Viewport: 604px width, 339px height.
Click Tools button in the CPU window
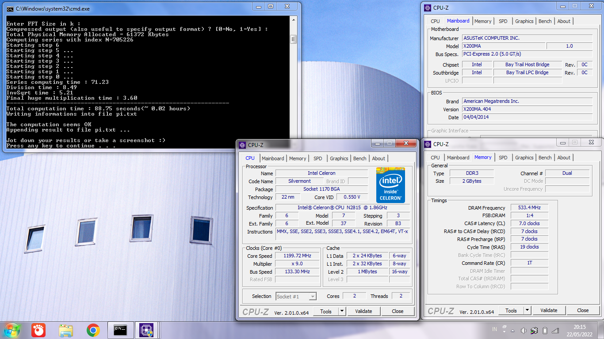(x=326, y=311)
